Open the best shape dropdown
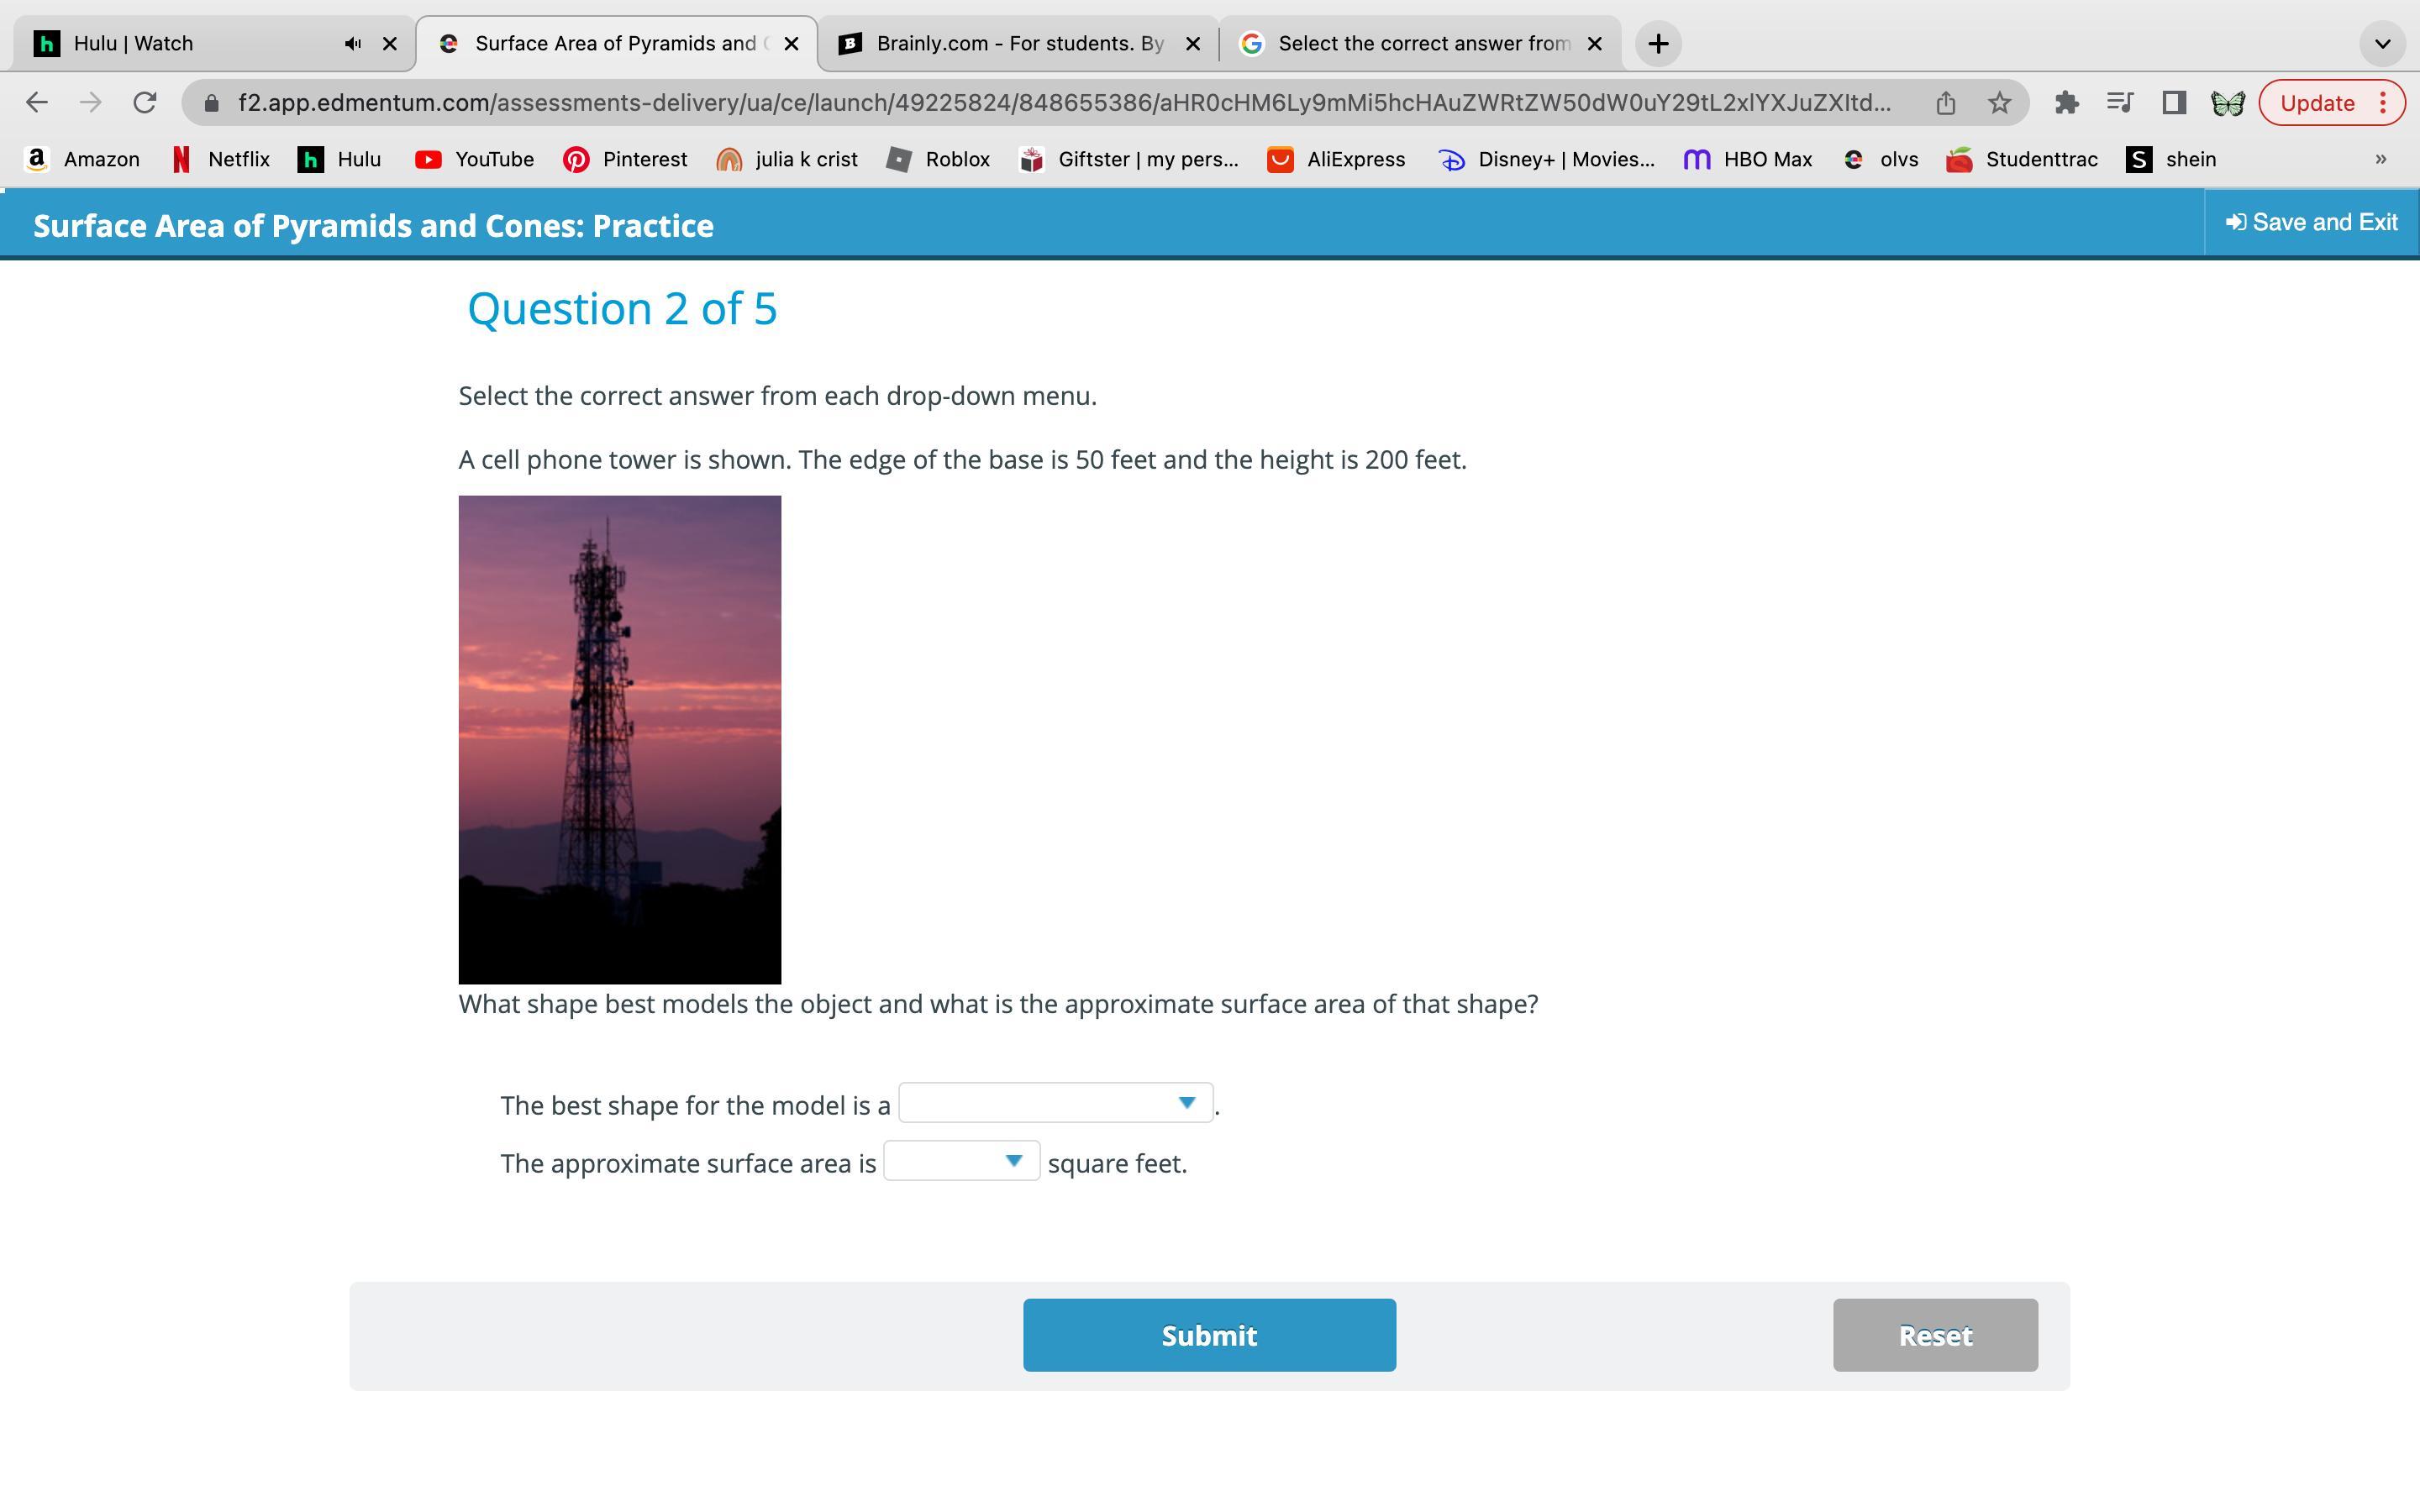This screenshot has height=1512, width=2420. pos(1055,1103)
